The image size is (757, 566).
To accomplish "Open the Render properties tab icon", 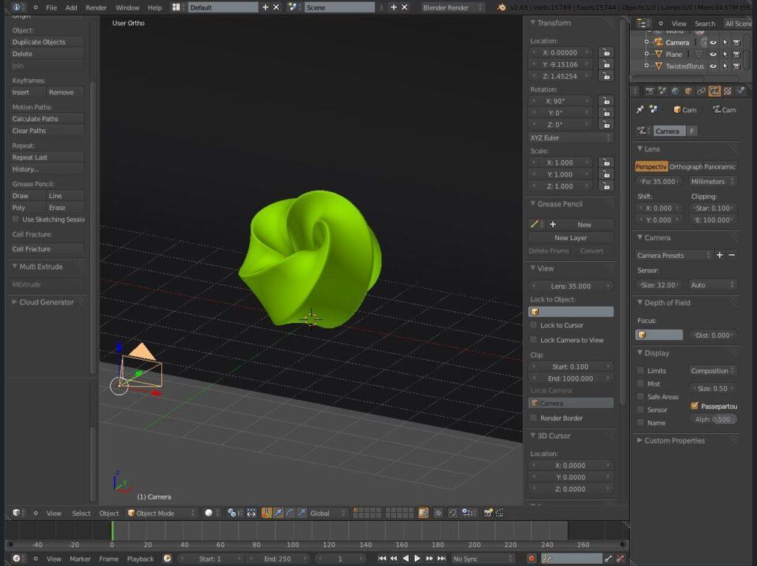I will click(x=649, y=91).
